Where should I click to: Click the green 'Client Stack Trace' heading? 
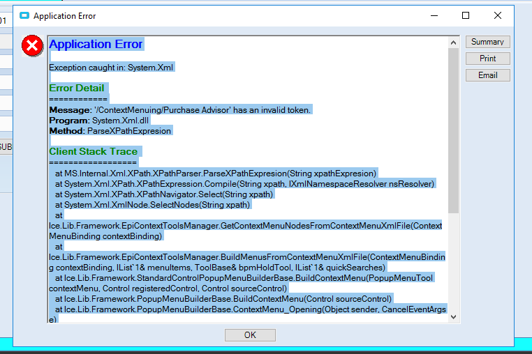tap(94, 151)
